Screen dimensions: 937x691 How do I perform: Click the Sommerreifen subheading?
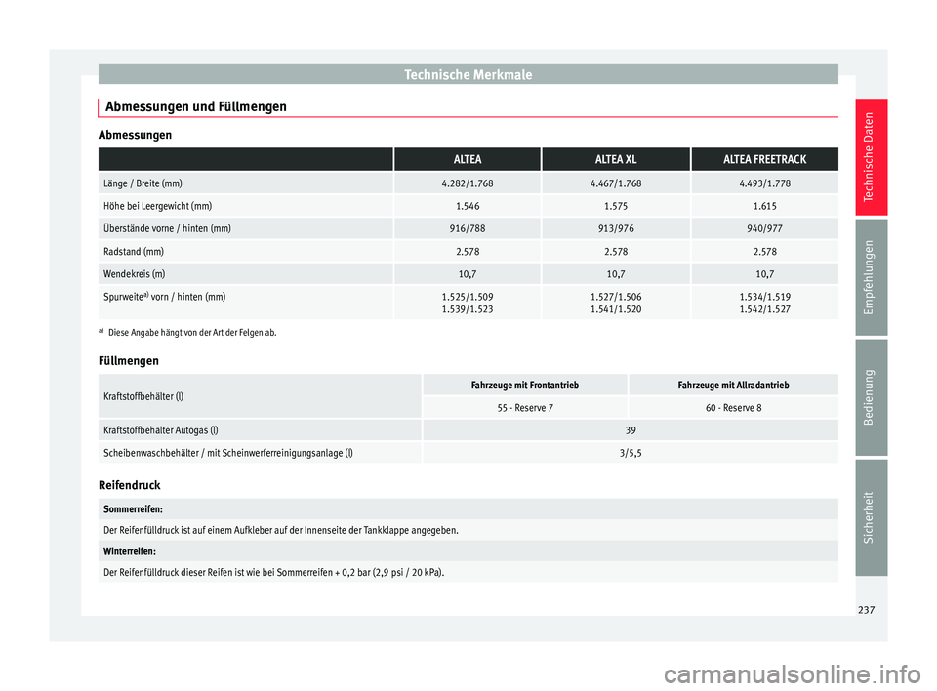[x=133, y=509]
